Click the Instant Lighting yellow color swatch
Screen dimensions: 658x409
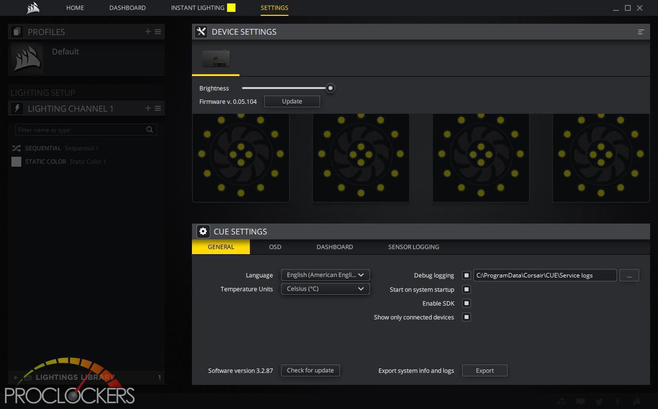click(x=231, y=7)
